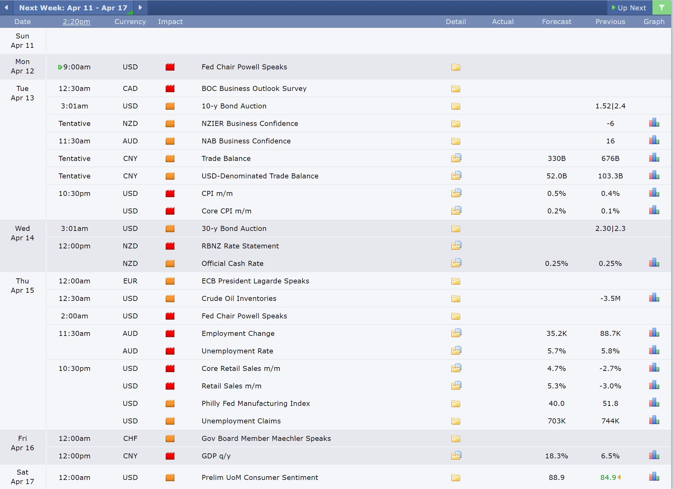Open detail folder for BOC Business Outlook Survey
This screenshot has width=673, height=489.
[456, 89]
